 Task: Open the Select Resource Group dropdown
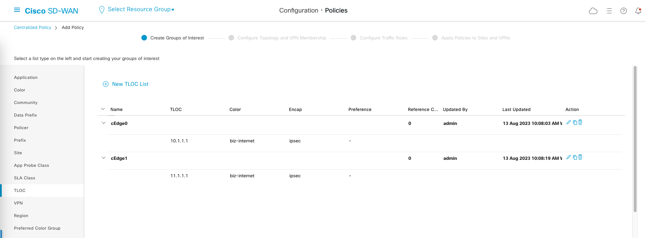coord(141,9)
